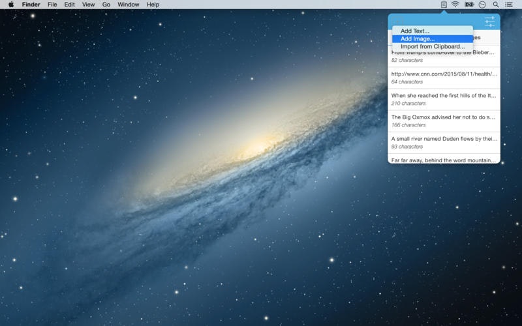Open the Apple logo menu

pos(10,5)
